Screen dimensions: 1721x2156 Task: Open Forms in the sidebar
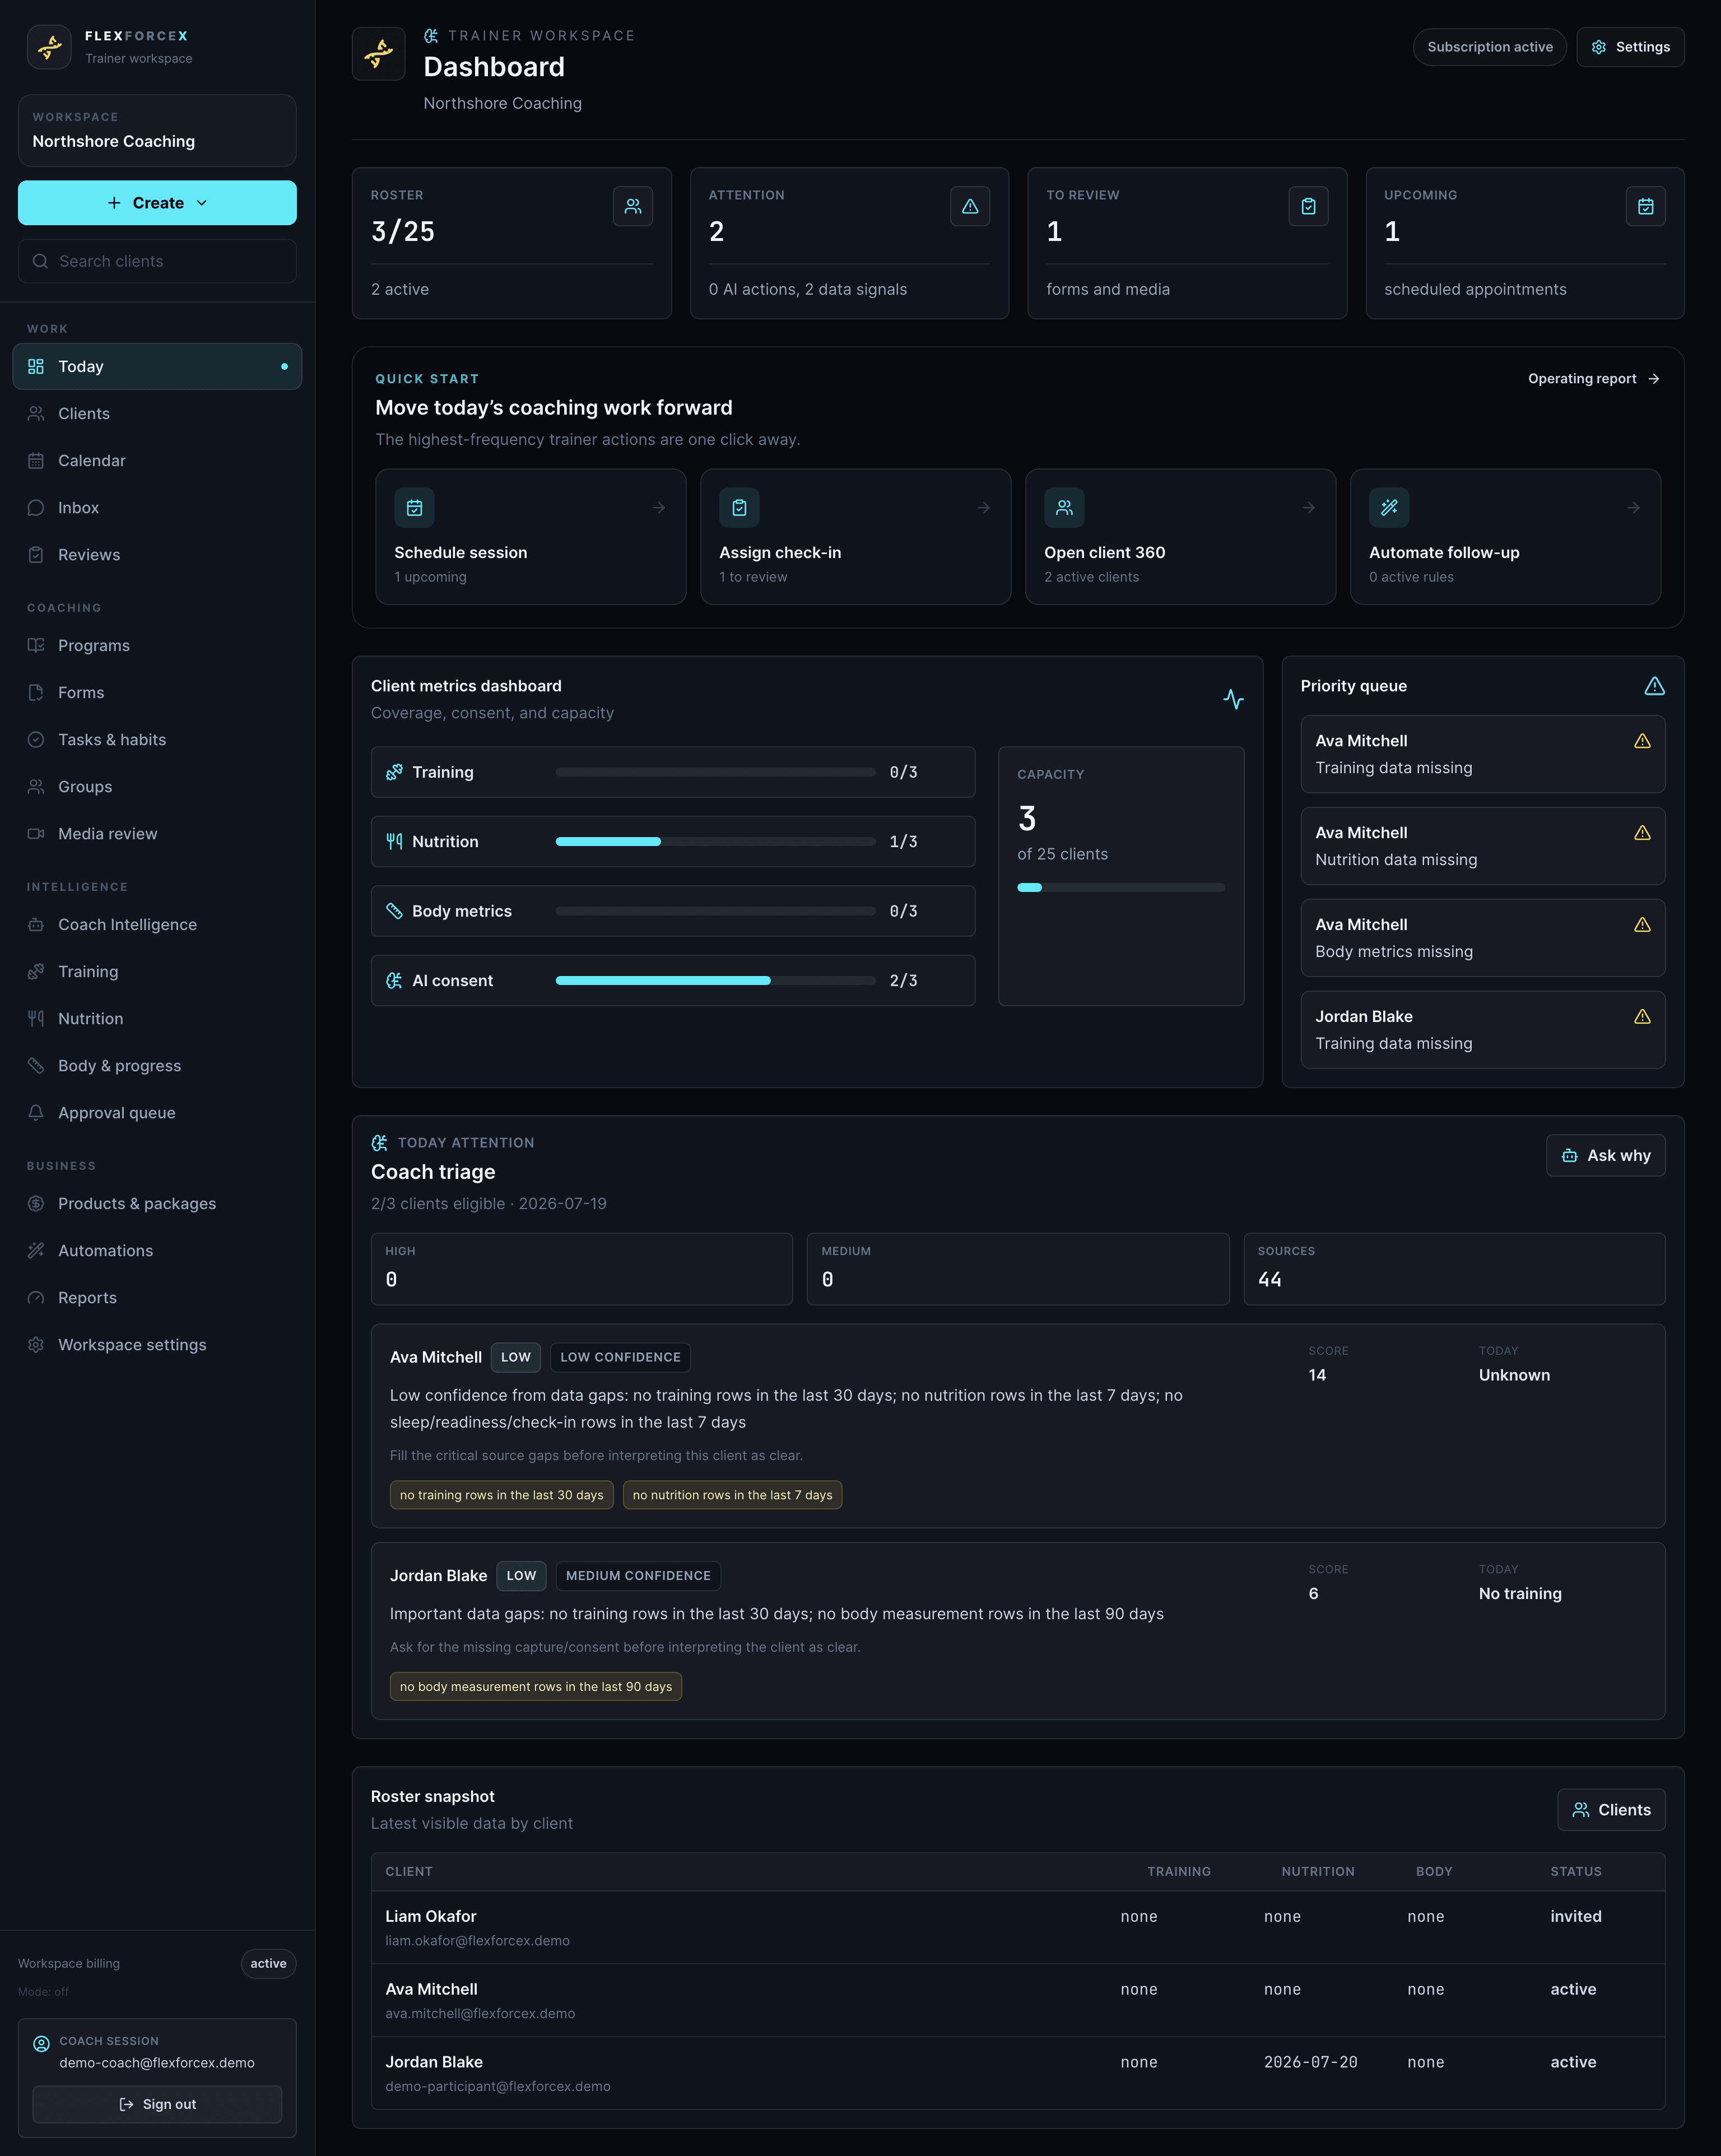157,693
